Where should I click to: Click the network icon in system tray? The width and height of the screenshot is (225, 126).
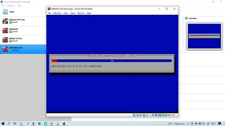pos(208,124)
